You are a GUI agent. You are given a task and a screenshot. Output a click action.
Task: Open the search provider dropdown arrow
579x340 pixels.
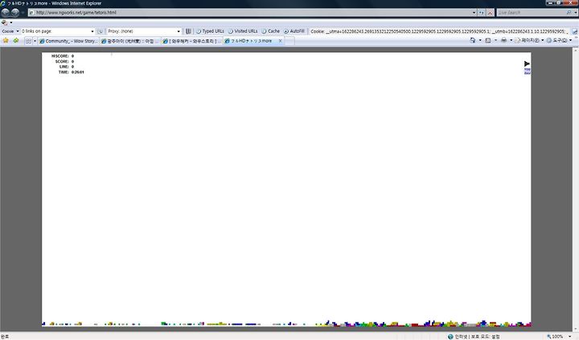(x=576, y=13)
